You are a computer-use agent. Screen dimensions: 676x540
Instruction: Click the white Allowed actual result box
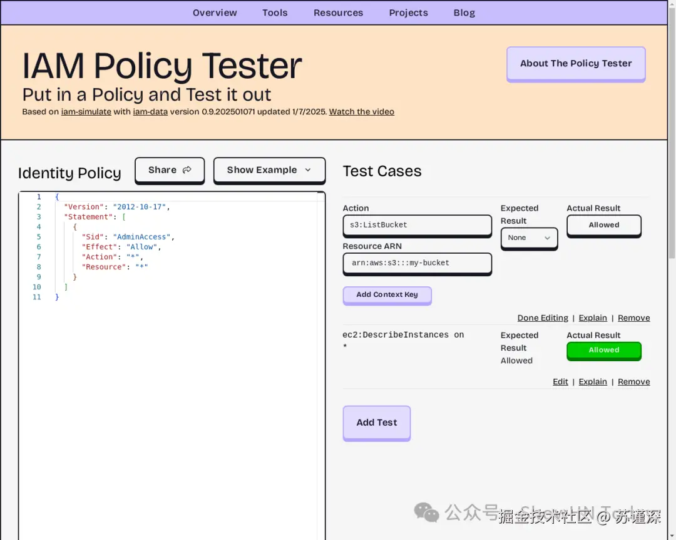tap(603, 225)
